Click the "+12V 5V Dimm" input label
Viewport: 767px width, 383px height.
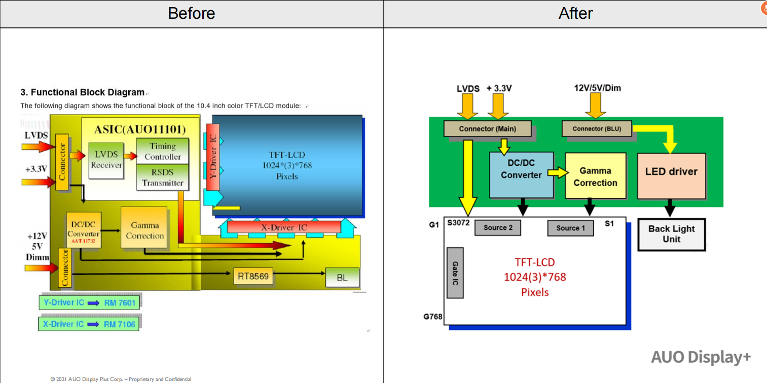point(38,247)
